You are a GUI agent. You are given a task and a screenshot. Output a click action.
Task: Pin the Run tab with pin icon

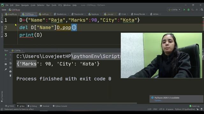click(6, 69)
